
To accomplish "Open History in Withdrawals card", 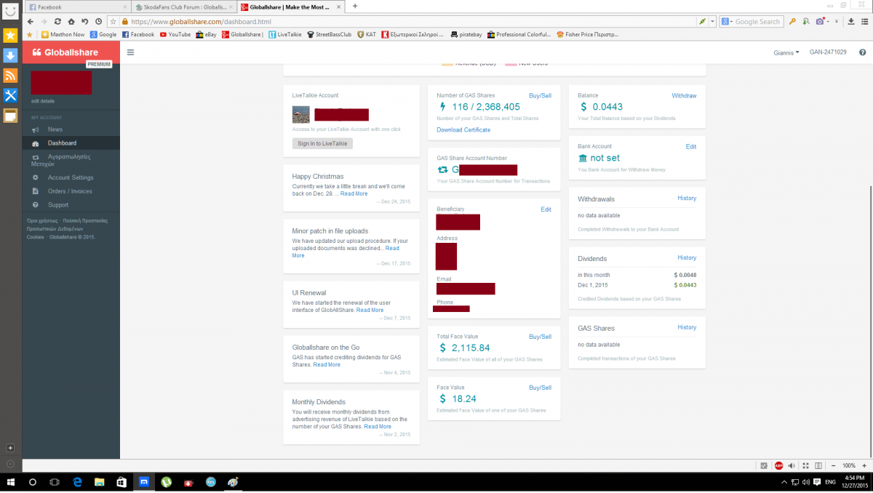I will (687, 199).
